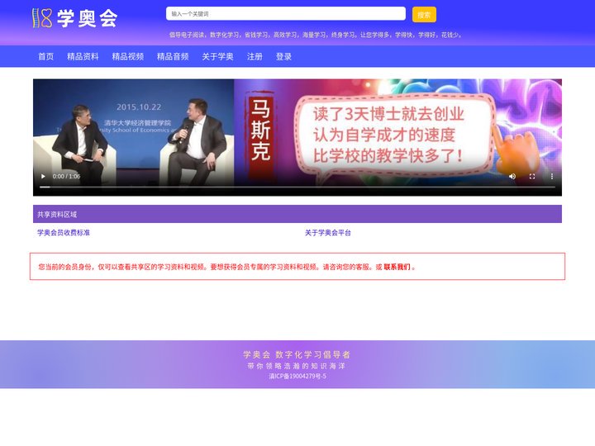Seek along the video progress bar
This screenshot has height=446, width=595.
point(297,187)
